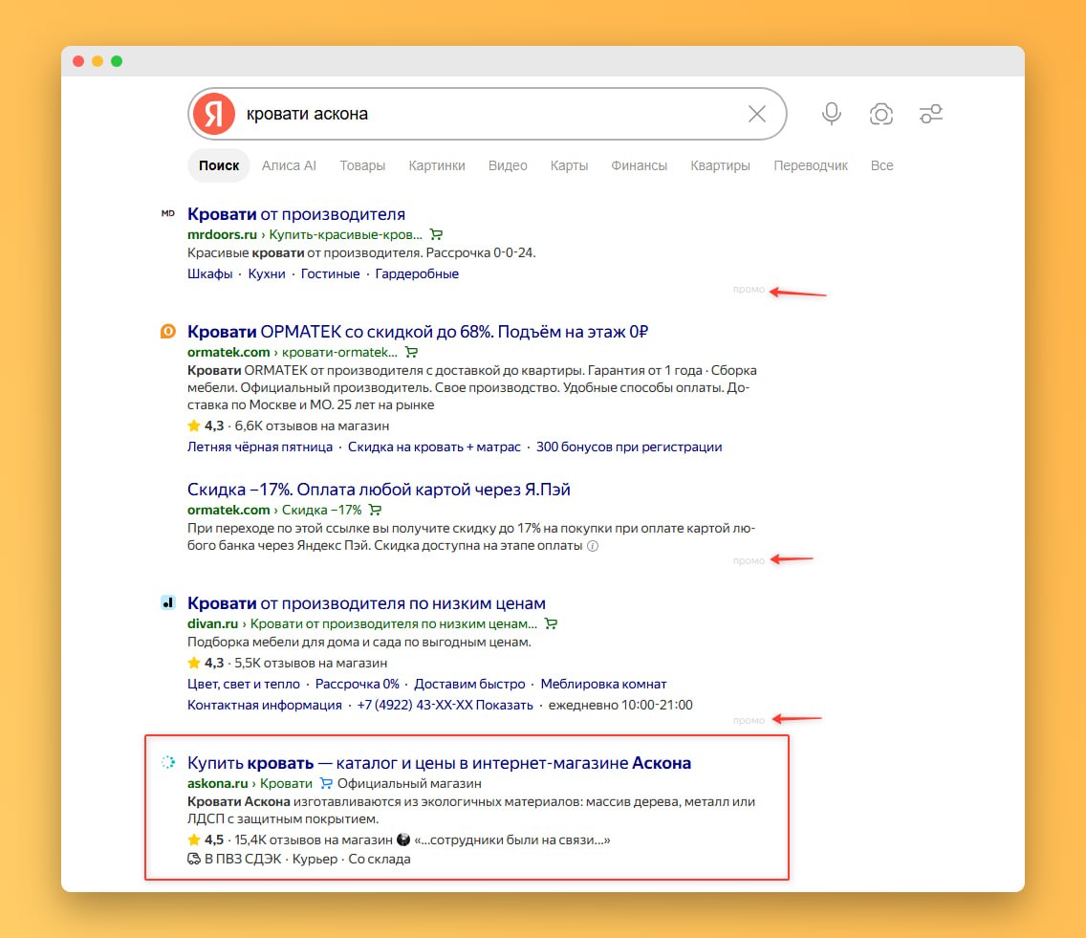This screenshot has height=938, width=1086.
Task: Click the divan.ru domain link
Action: tap(212, 623)
